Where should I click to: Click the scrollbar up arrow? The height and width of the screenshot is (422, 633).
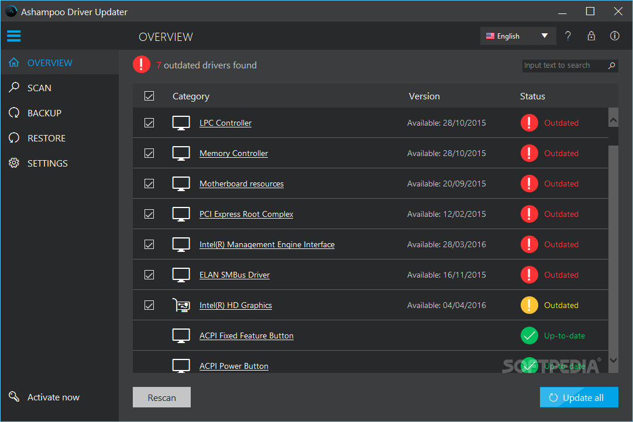[x=613, y=120]
